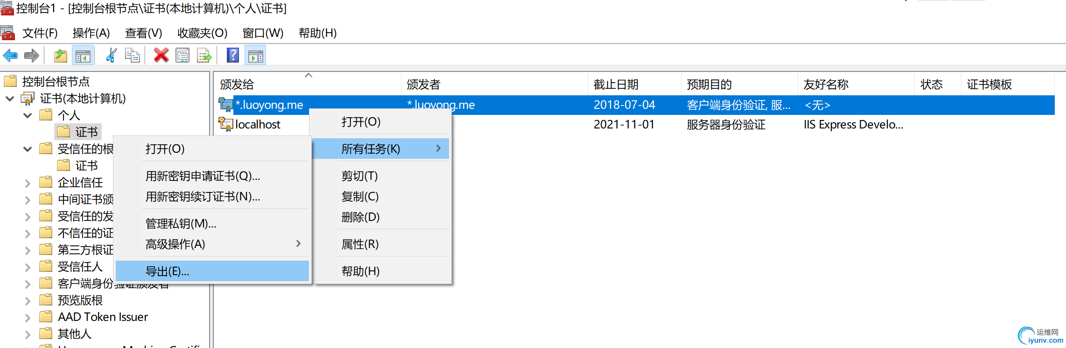Expand the 其他人 folder node
This screenshot has height=348, width=1066.
click(x=28, y=334)
